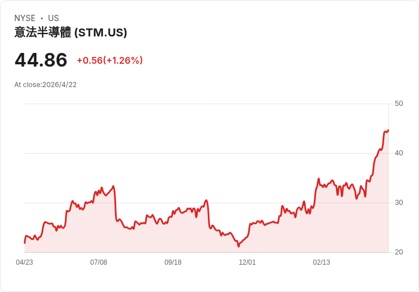Image resolution: width=419 pixels, height=292 pixels.
Task: Select the 09/18 date axis label
Action: (x=173, y=262)
